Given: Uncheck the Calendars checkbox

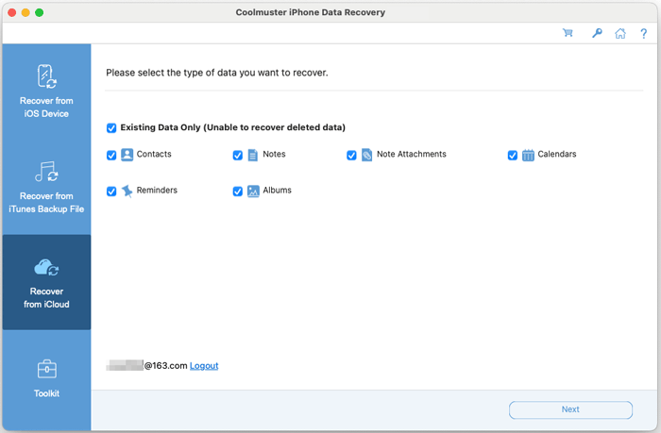Looking at the screenshot, I should point(513,155).
